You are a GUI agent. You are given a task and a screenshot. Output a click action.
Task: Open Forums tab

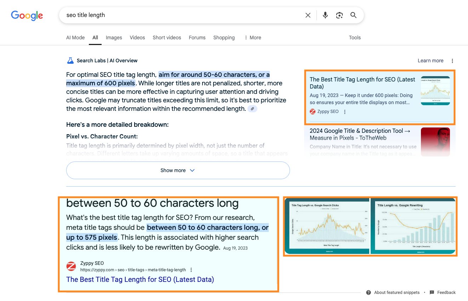197,38
